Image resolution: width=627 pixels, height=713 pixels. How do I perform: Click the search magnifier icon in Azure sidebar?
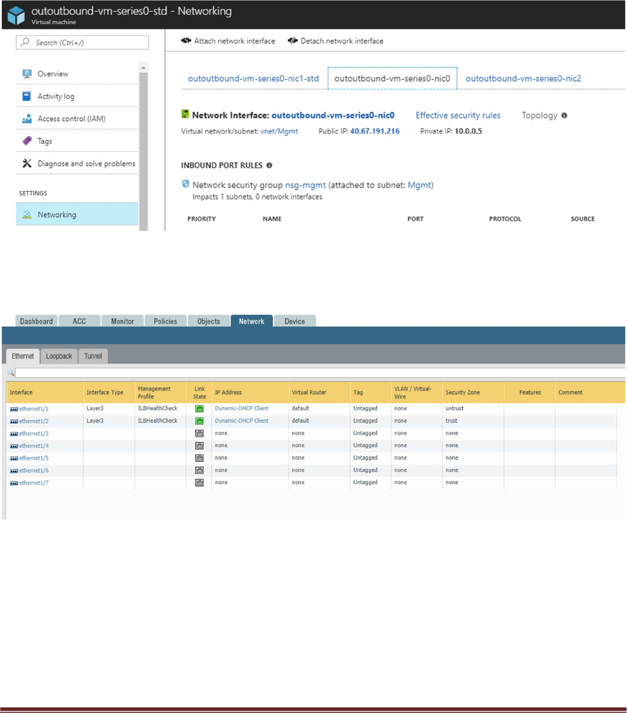click(26, 42)
